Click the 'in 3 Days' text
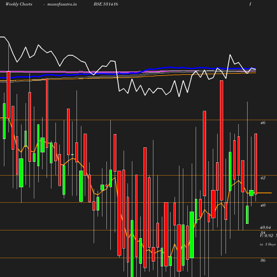 268,244
